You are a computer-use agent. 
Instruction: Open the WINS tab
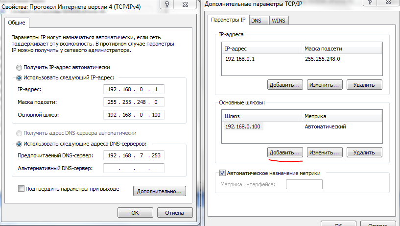coord(278,21)
